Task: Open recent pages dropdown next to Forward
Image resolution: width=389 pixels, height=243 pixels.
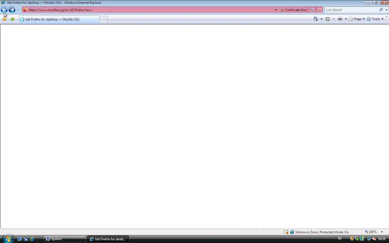Action: pyautogui.click(x=18, y=10)
